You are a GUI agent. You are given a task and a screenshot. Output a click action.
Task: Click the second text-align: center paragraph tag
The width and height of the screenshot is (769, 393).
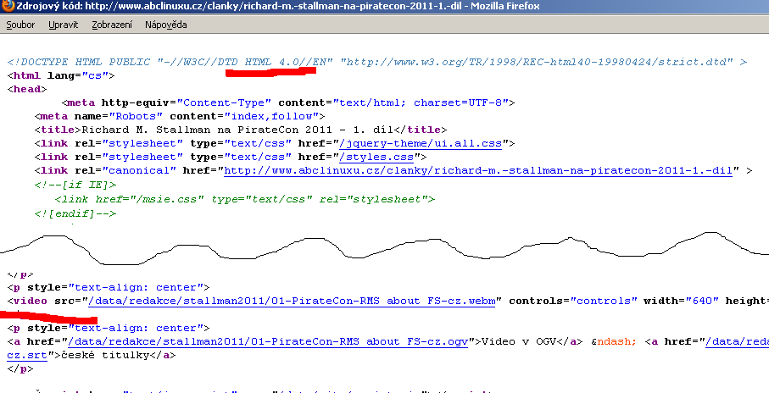tap(109, 328)
